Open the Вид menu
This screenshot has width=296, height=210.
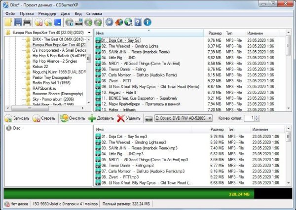coord(78,14)
